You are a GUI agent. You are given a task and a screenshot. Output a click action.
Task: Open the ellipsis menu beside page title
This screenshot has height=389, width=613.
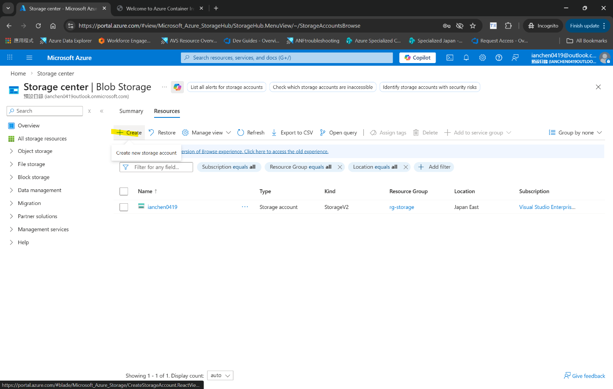[164, 87]
